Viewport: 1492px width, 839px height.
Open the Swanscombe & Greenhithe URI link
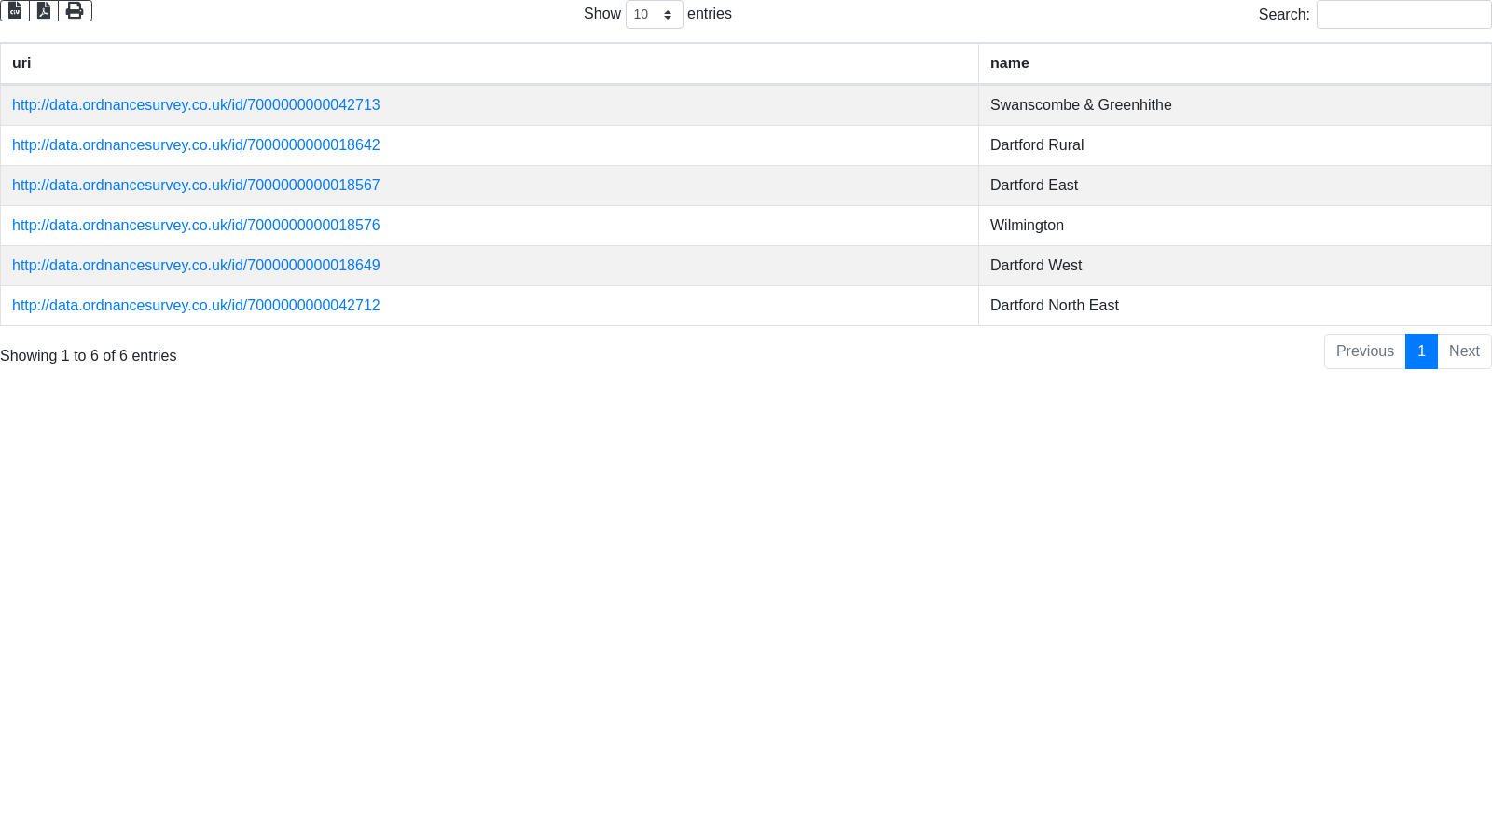196,105
